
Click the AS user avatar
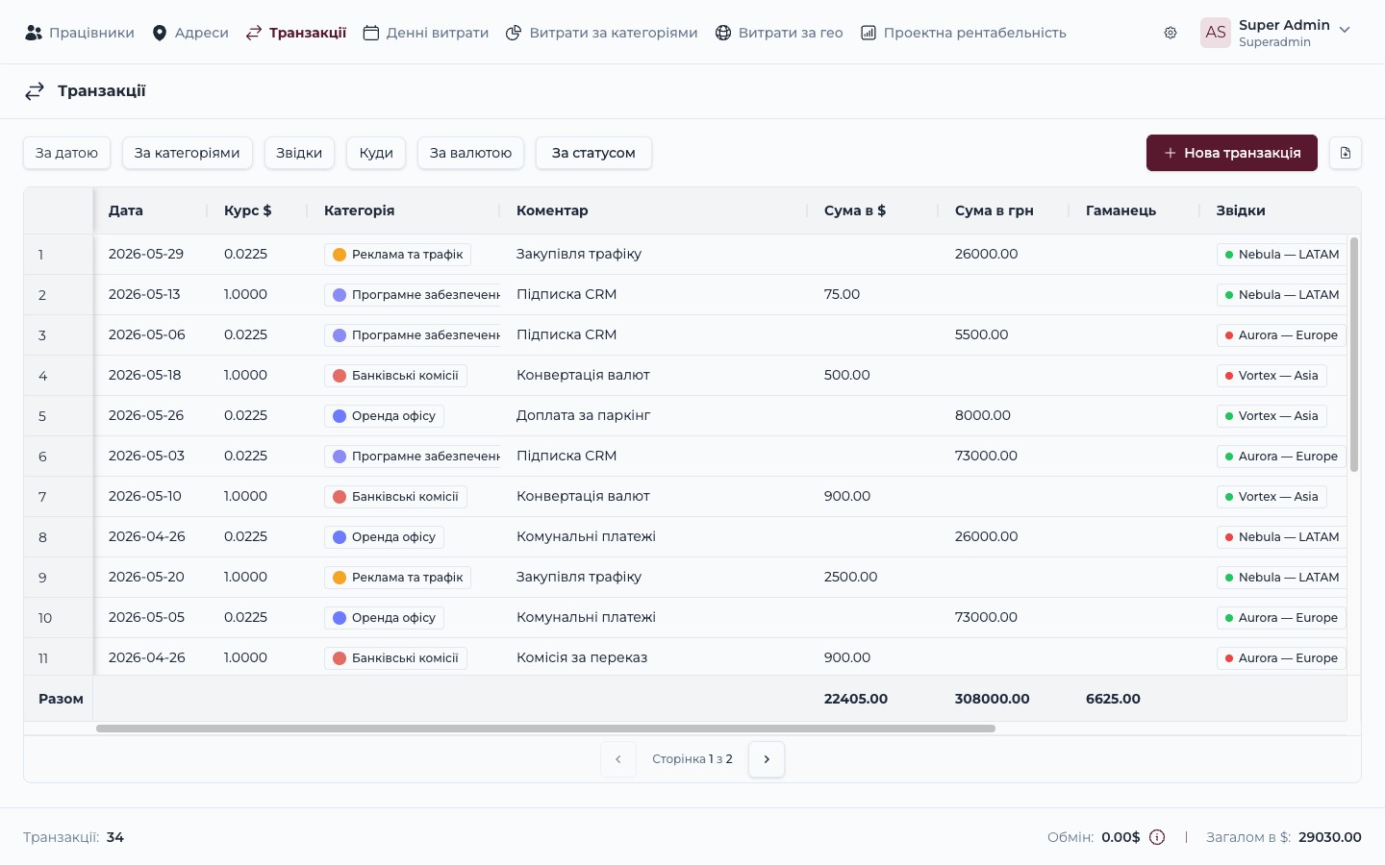point(1216,33)
